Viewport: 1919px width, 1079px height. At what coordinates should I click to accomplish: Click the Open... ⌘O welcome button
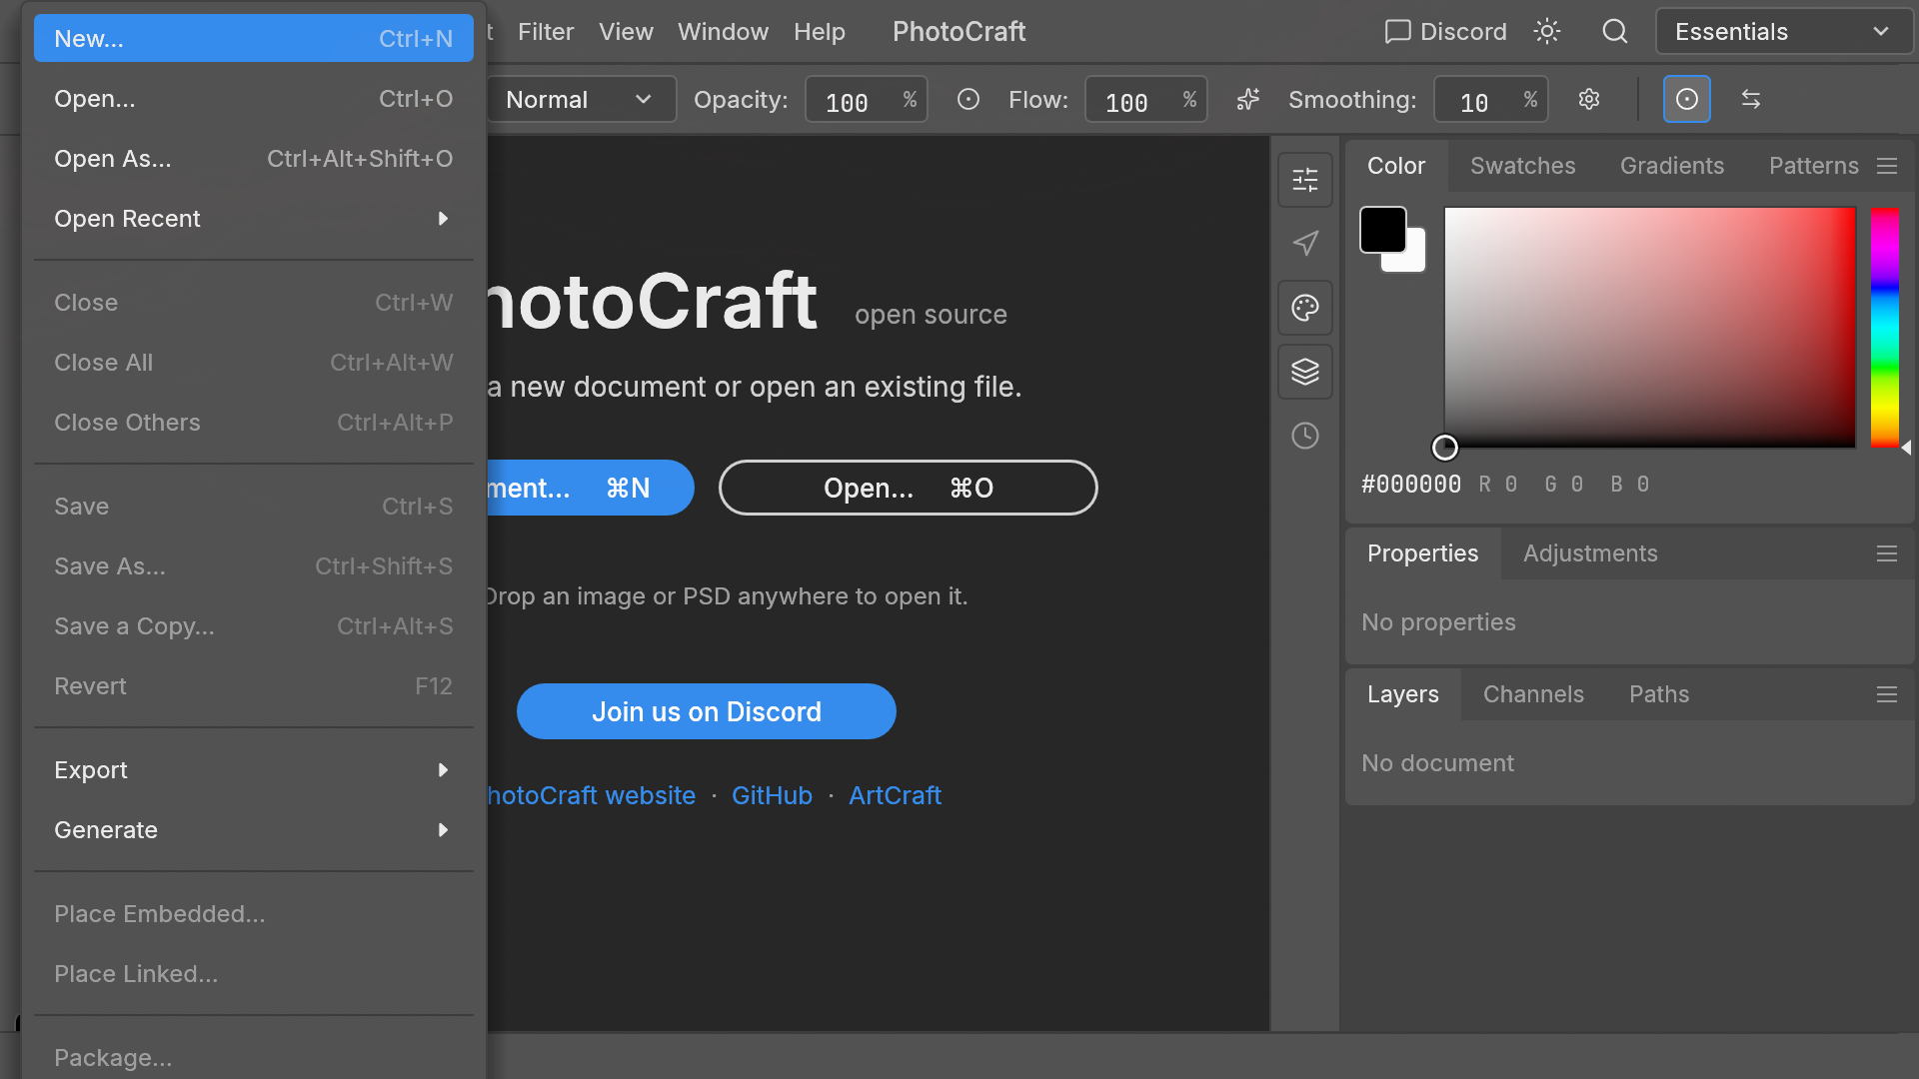[x=908, y=488]
